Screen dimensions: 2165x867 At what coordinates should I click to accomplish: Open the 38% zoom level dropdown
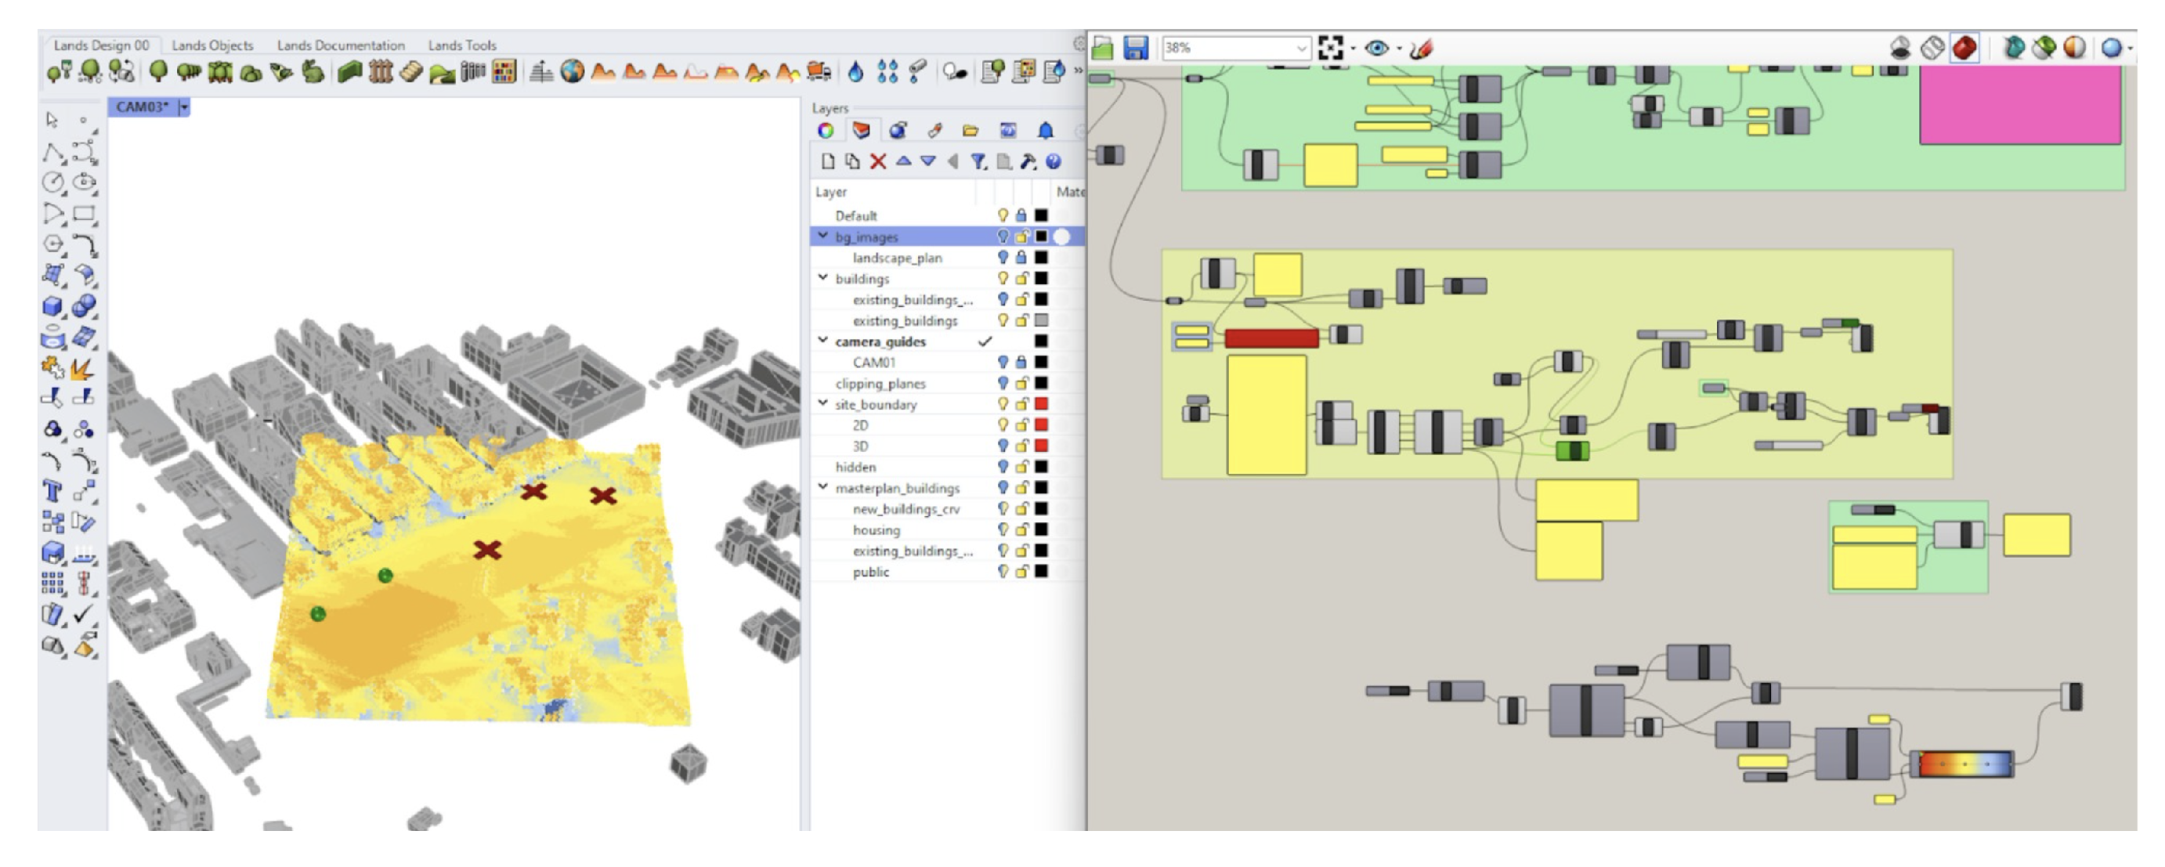[1301, 48]
